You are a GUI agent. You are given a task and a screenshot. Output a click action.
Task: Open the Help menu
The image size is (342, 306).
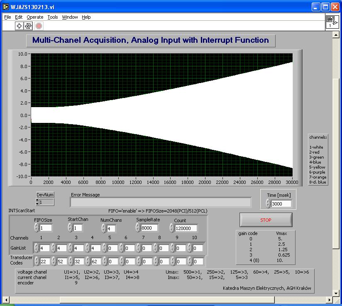coord(86,17)
